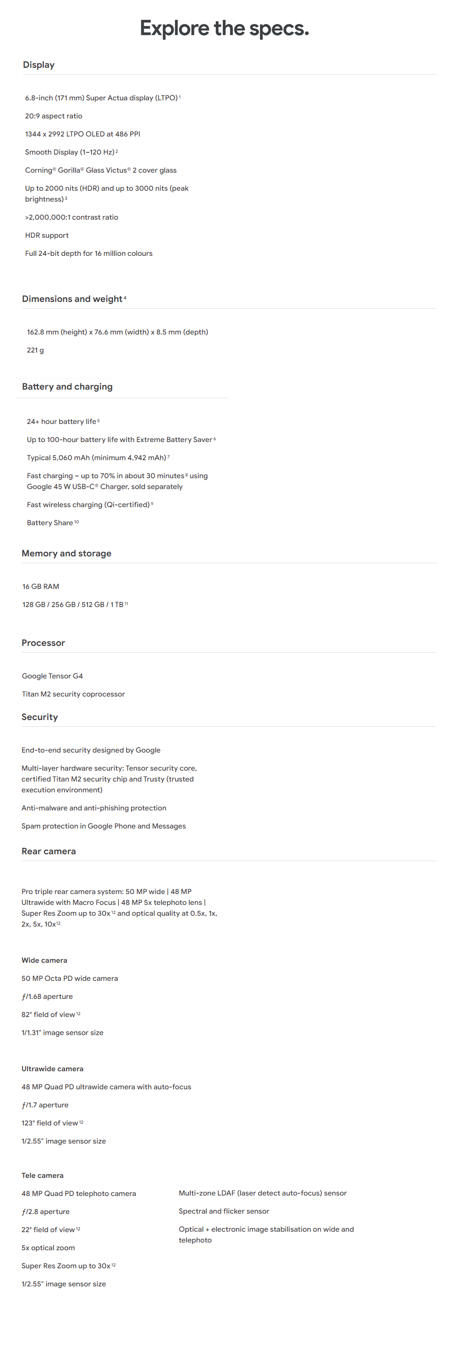452x1356 pixels.
Task: Collapse the Battery and charging section
Action: 67,387
